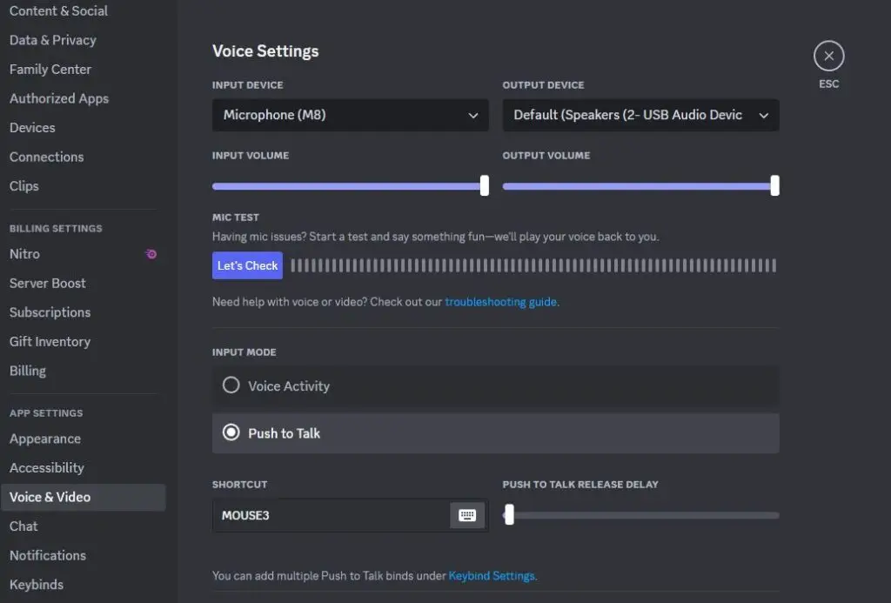Select the Voice Activity radio button
Screen dimensions: 891x603
231,385
